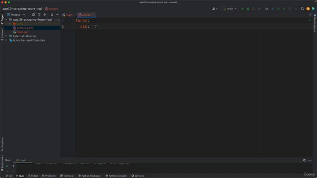This screenshot has width=317, height=178.
Task: Open the Python Packages tool window
Action: pos(89,176)
